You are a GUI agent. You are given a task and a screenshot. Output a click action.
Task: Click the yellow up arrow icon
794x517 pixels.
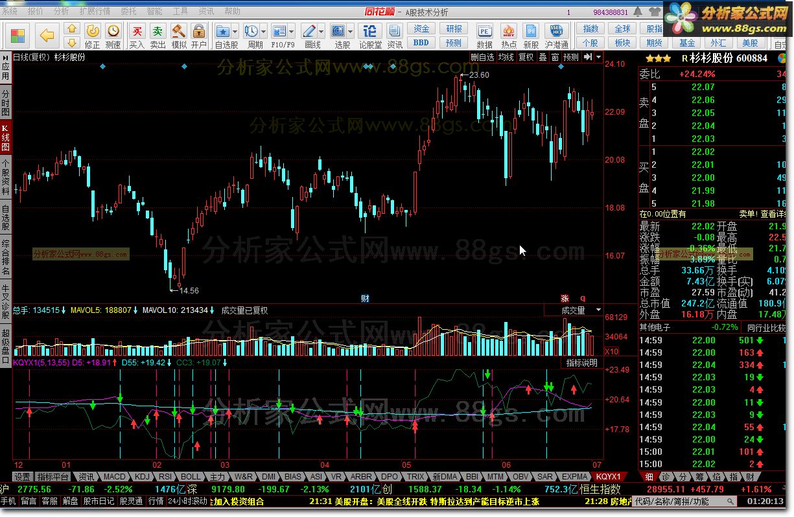[72, 29]
